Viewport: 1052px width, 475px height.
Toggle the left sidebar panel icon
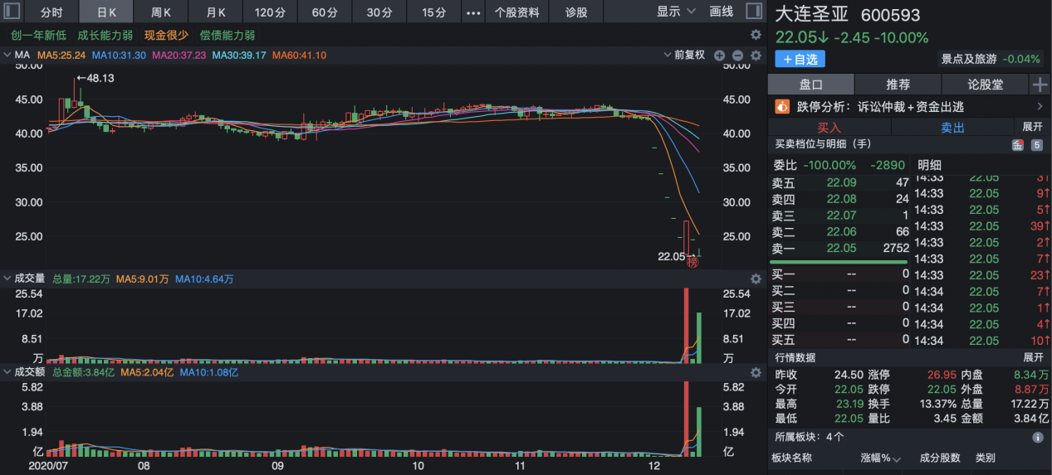click(12, 12)
